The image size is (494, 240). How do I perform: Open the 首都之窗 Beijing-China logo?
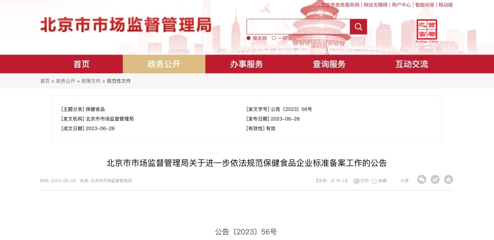pyautogui.click(x=427, y=31)
